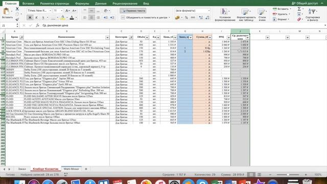Click the zoom slider in status bar
This screenshot has height=184, width=327.
click(x=288, y=175)
